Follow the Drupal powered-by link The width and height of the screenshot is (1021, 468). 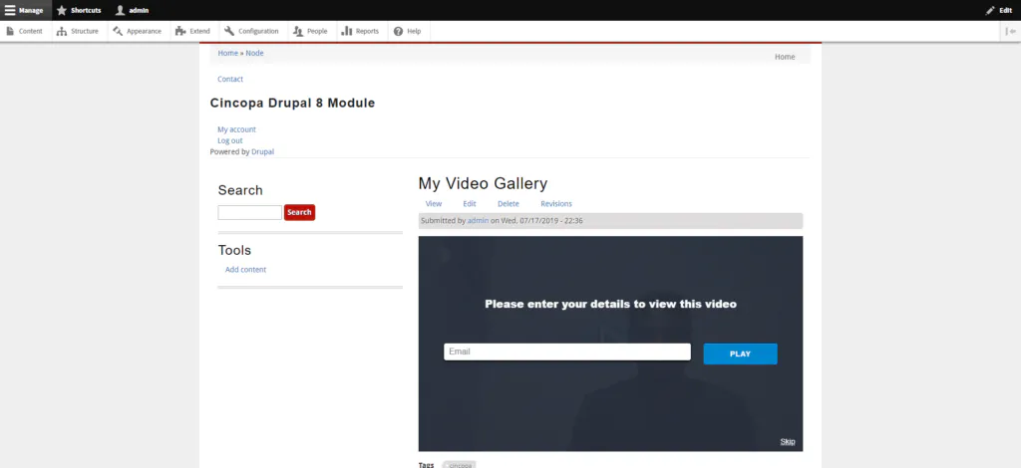point(262,151)
